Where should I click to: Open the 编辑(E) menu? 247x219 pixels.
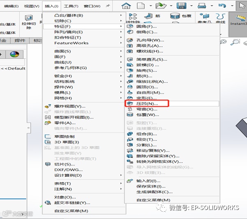click(x=11, y=6)
